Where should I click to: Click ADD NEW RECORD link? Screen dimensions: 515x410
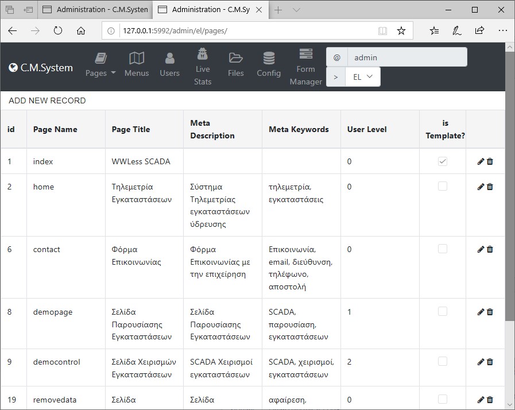tap(47, 100)
